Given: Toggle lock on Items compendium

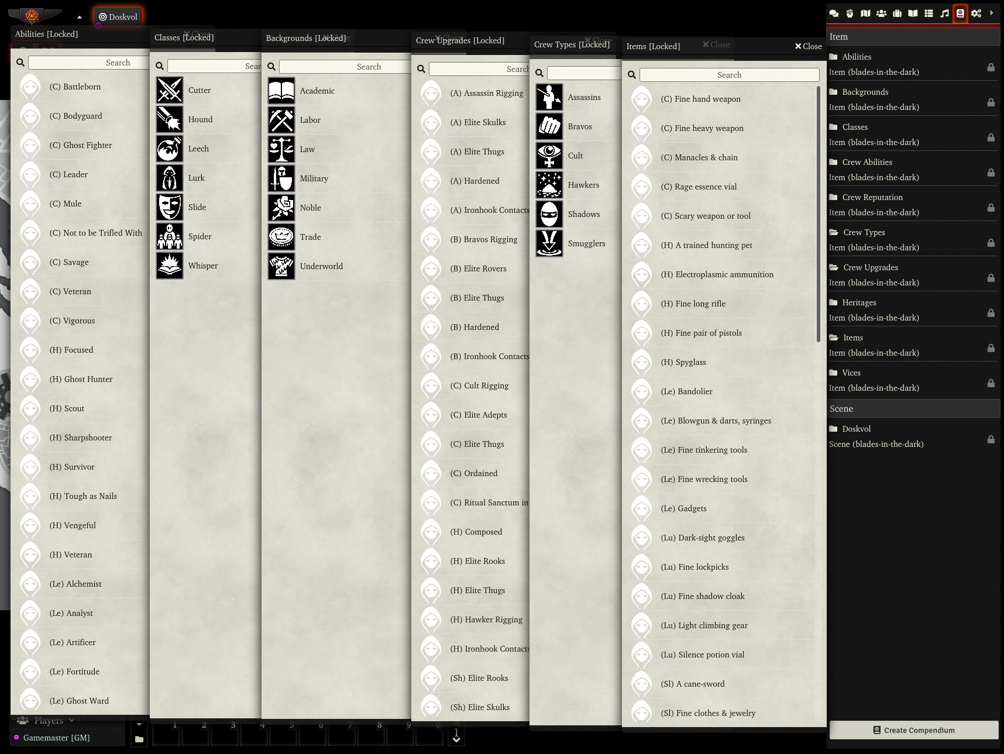Looking at the screenshot, I should tap(991, 348).
